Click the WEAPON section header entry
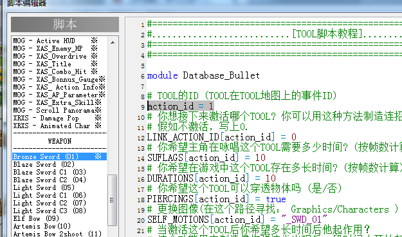This screenshot has width=402, height=237. click(59, 141)
